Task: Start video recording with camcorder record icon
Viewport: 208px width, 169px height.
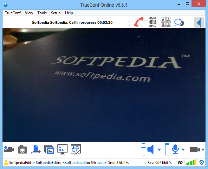Action: click(9, 149)
